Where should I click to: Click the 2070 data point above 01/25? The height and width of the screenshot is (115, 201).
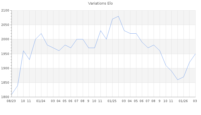tap(112, 19)
